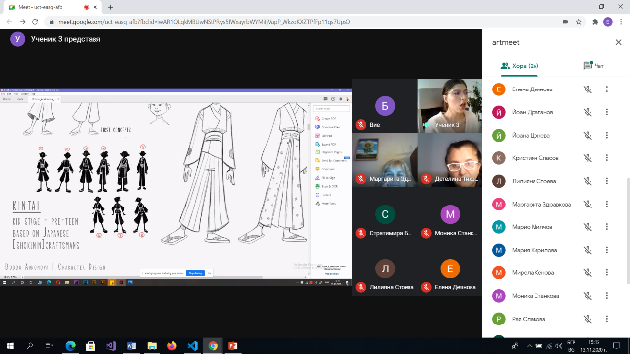This screenshot has width=630, height=354.
Task: Click muted mic icon for Кристиян in list
Action: (587, 158)
